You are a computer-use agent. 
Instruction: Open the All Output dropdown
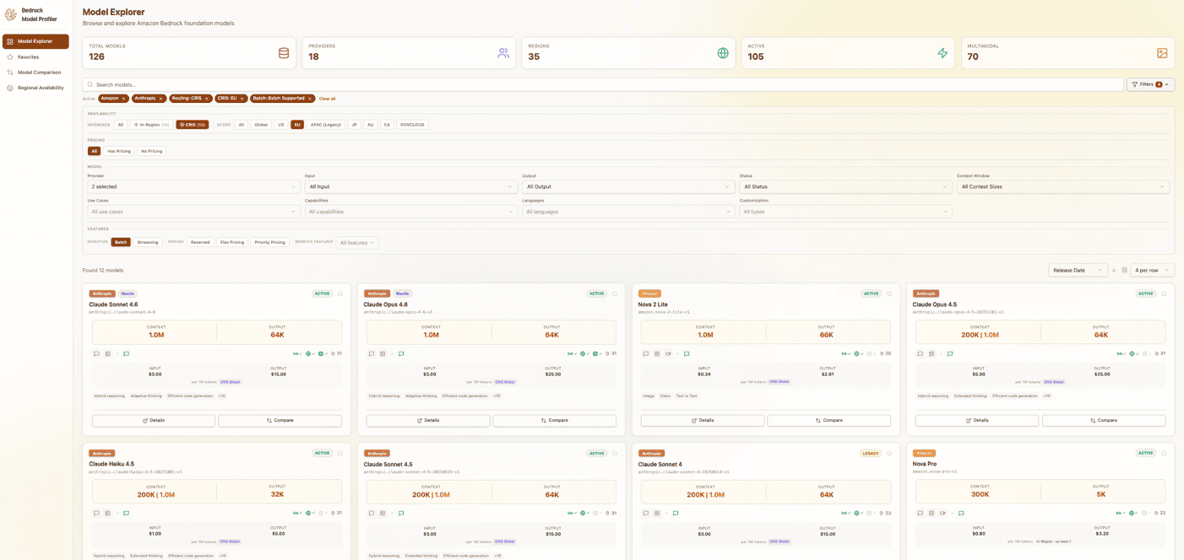click(x=628, y=186)
